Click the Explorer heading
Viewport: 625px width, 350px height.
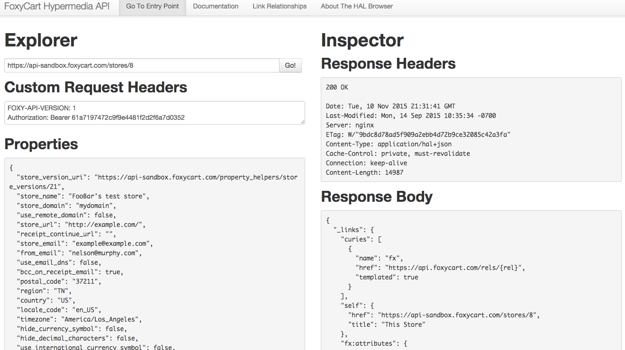click(x=41, y=40)
